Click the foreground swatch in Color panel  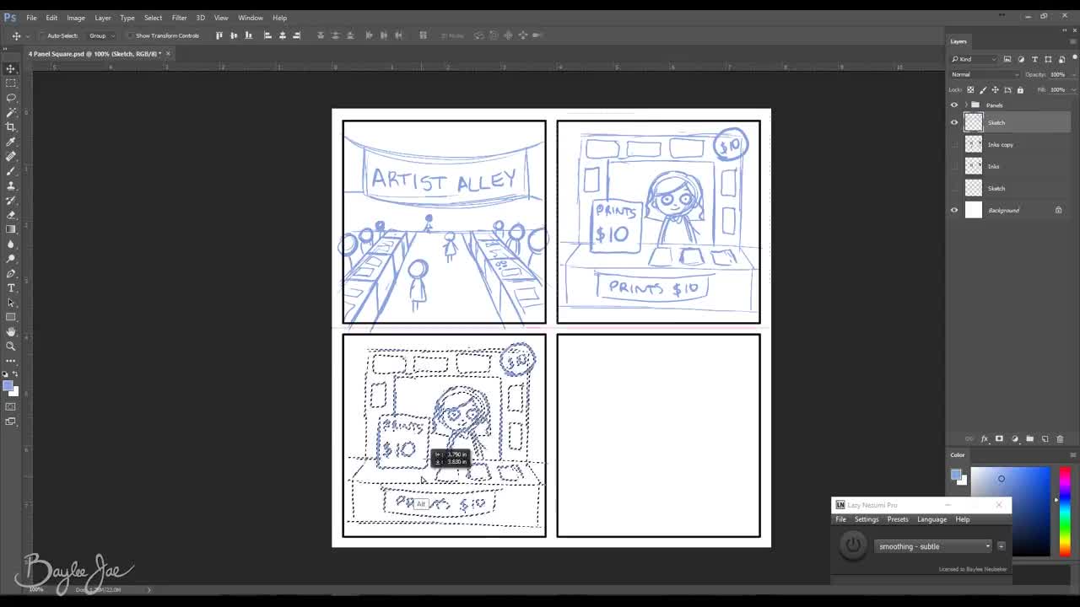coord(956,475)
